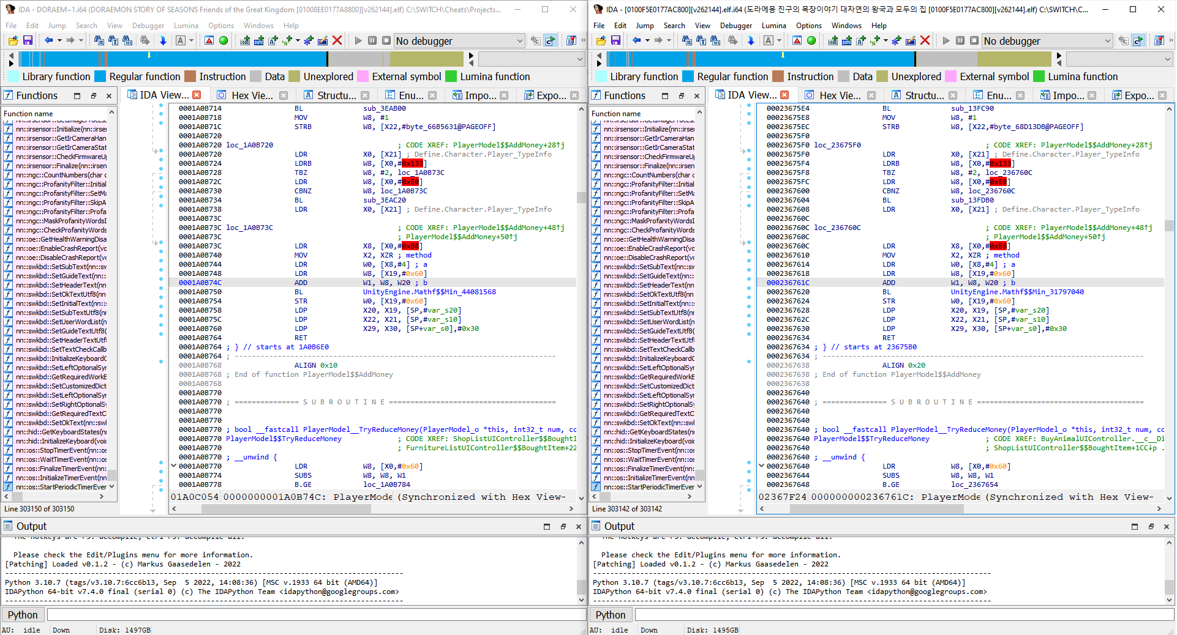The width and height of the screenshot is (1177, 635).
Task: Click the open file icon in left IDA window
Action: click(x=13, y=40)
